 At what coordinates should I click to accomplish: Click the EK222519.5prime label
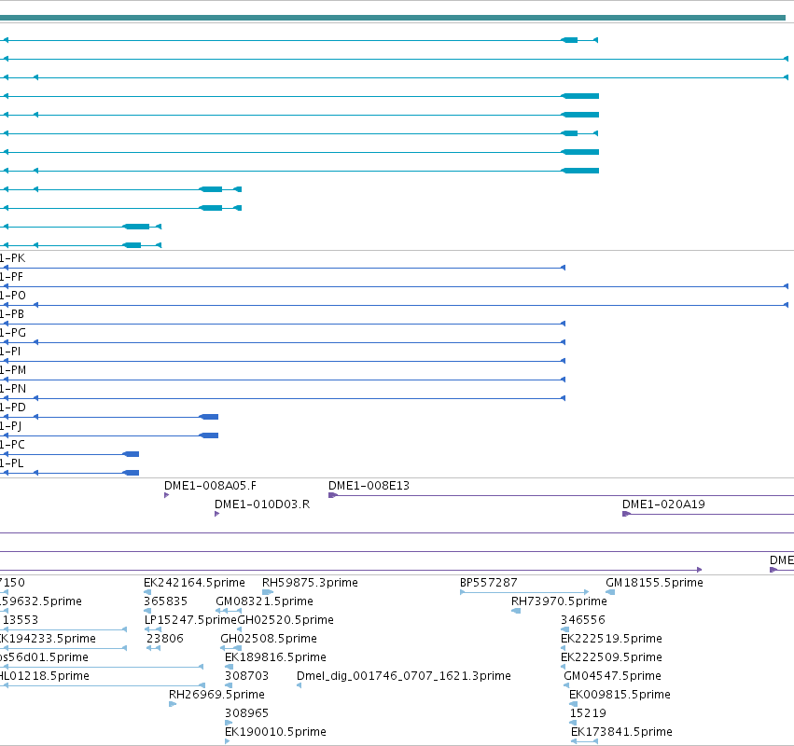pyautogui.click(x=611, y=639)
